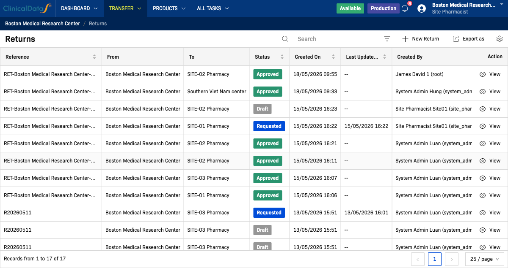This screenshot has height=268, width=508.
Task: Open the filter icon
Action: (387, 39)
